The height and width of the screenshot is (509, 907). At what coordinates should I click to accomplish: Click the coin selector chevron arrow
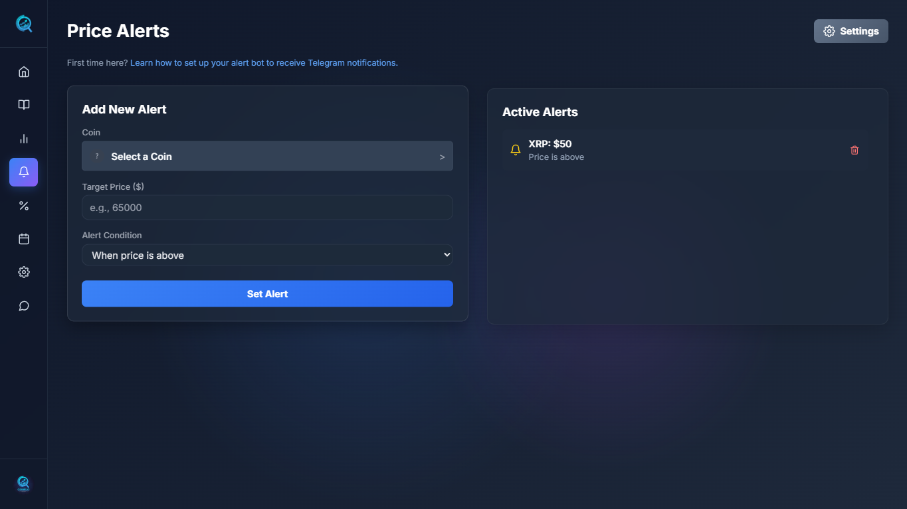(x=442, y=157)
